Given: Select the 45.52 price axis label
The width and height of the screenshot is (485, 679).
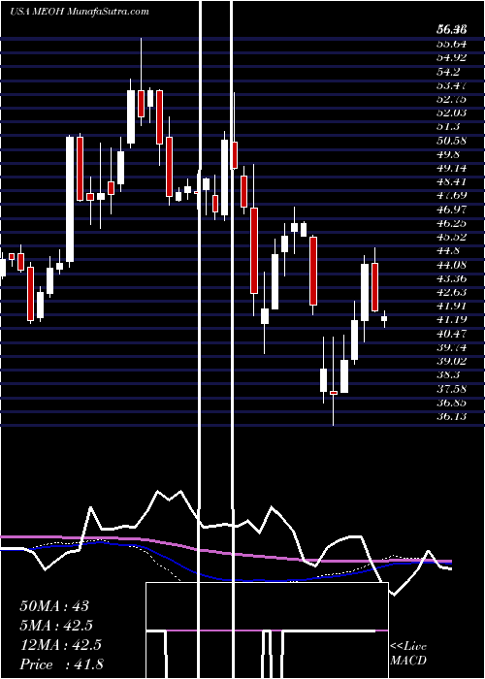Looking at the screenshot, I should click(x=452, y=238).
